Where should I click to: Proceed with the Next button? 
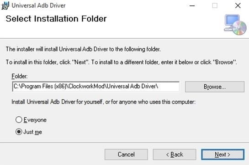(x=223, y=155)
